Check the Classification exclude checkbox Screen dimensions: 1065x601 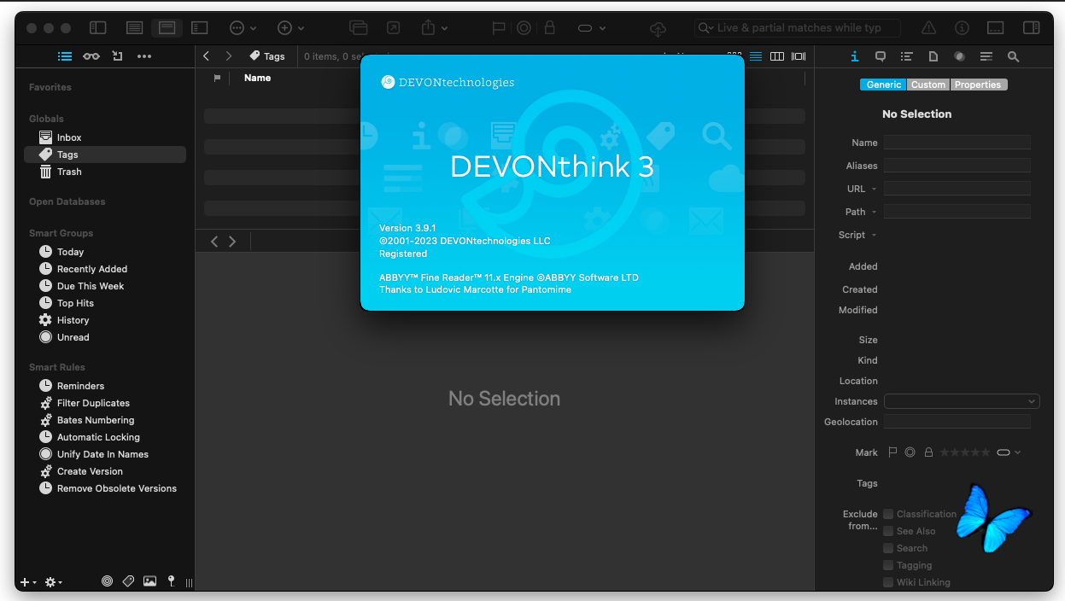pyautogui.click(x=888, y=514)
